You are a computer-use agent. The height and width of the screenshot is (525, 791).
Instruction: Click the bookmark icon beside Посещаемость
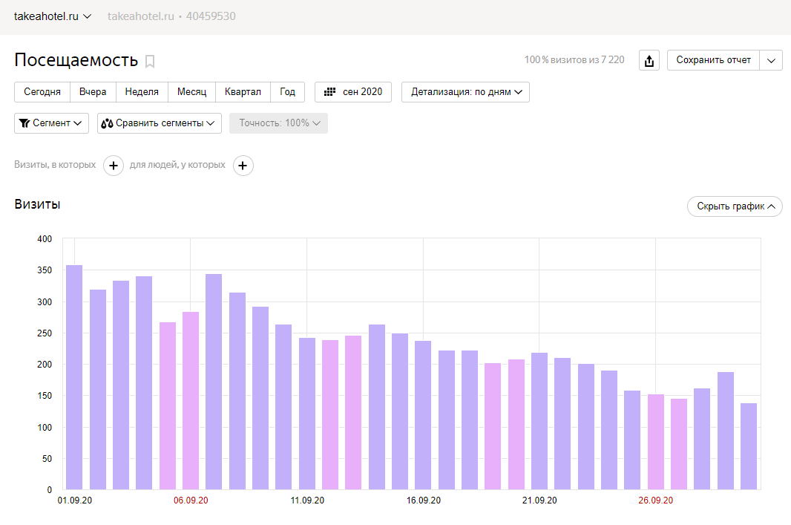(150, 62)
